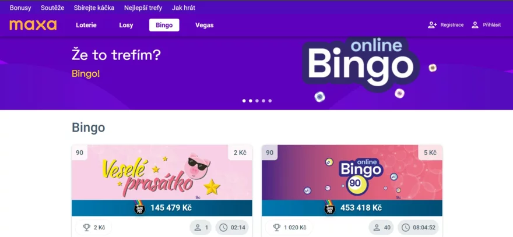The height and width of the screenshot is (237, 513).
Task: Go to Nejlepší trefy page
Action: coord(143,8)
